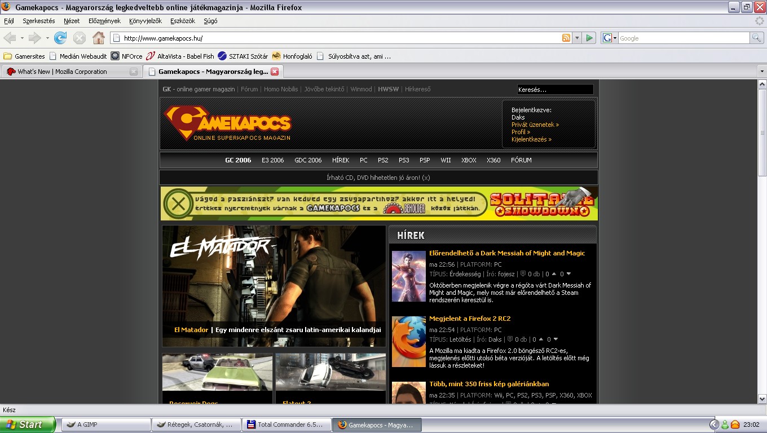Switch to What's New Mozilla Corporation tab
The width and height of the screenshot is (767, 433).
coord(72,72)
